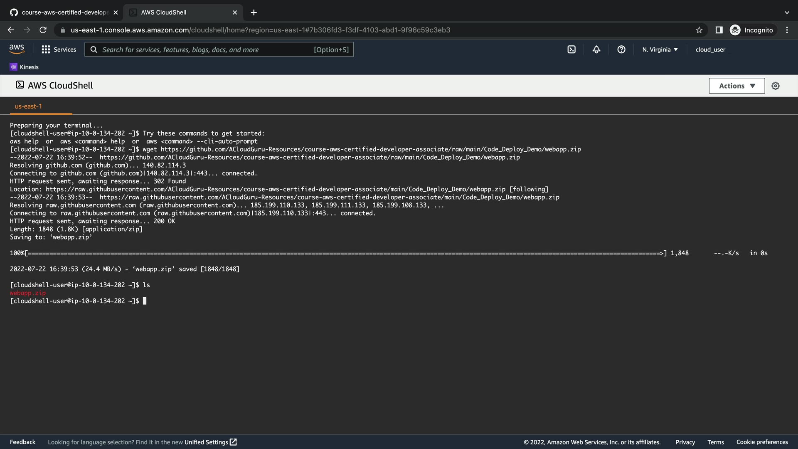The width and height of the screenshot is (798, 449).
Task: Open the AWS help question mark icon
Action: point(621,49)
